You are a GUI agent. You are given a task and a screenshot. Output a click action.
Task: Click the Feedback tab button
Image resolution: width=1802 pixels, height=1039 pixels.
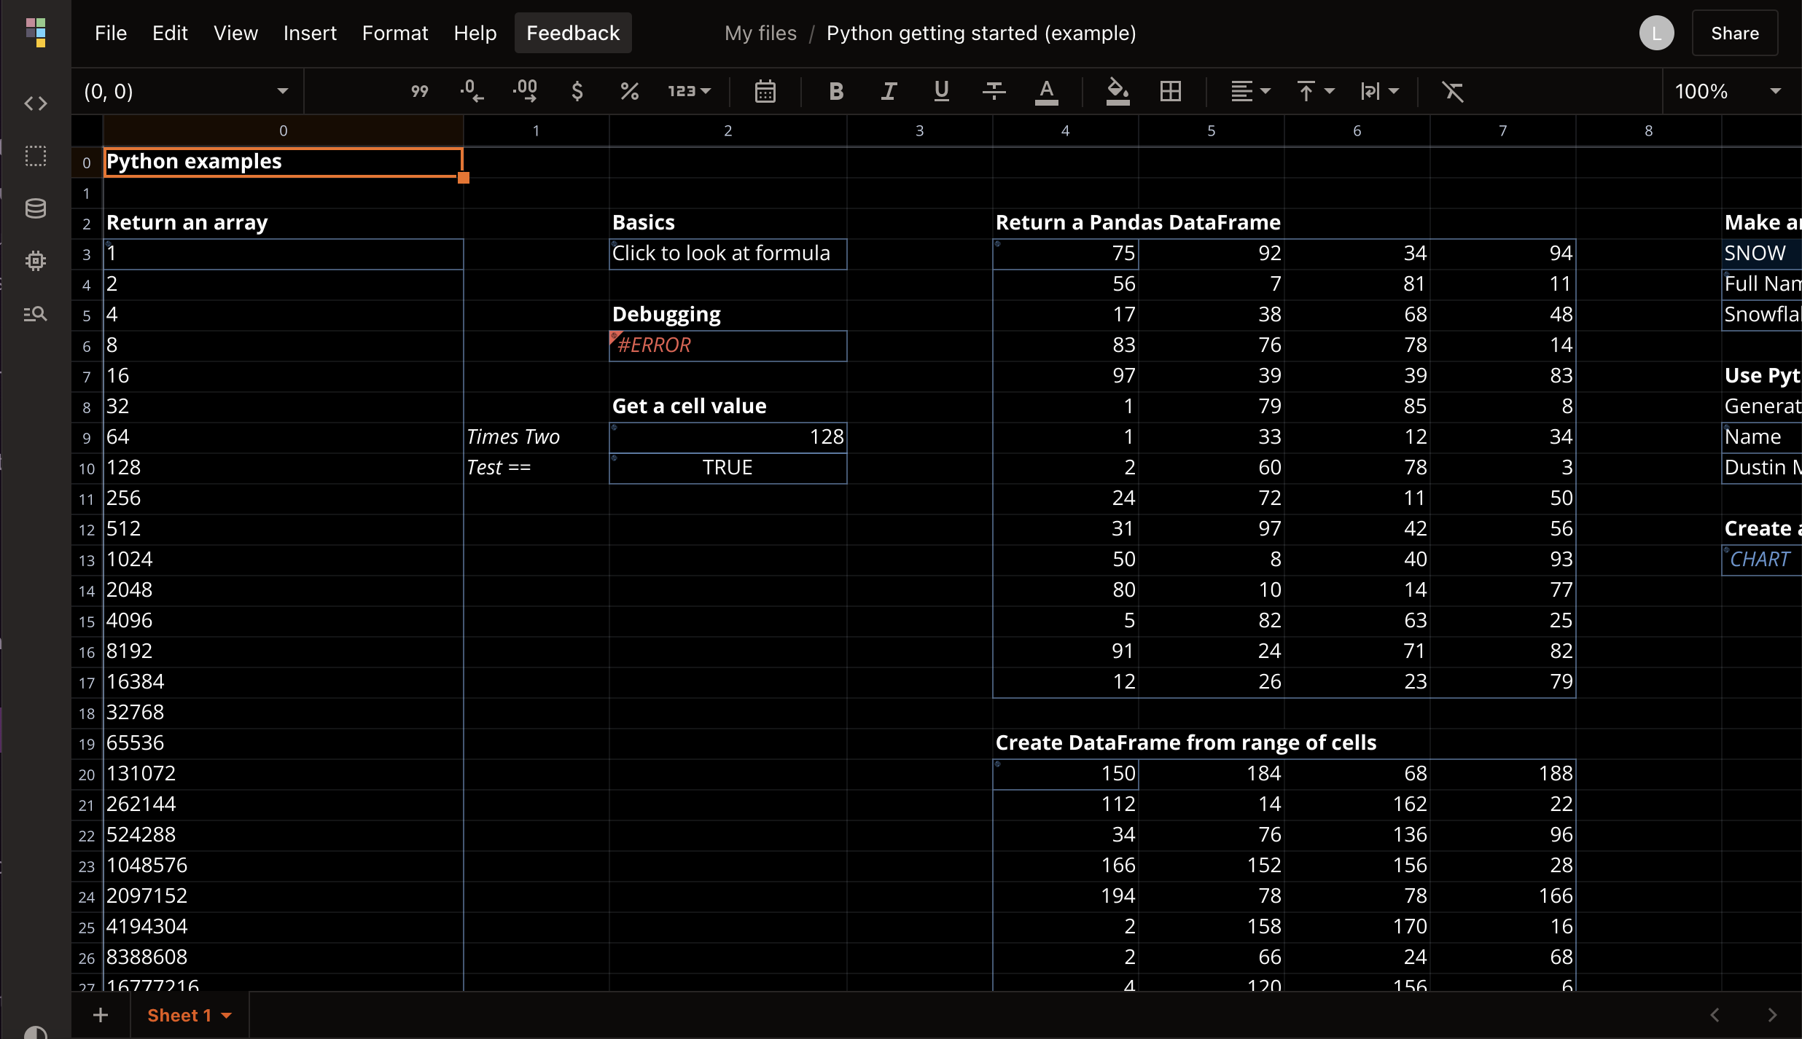pos(572,34)
